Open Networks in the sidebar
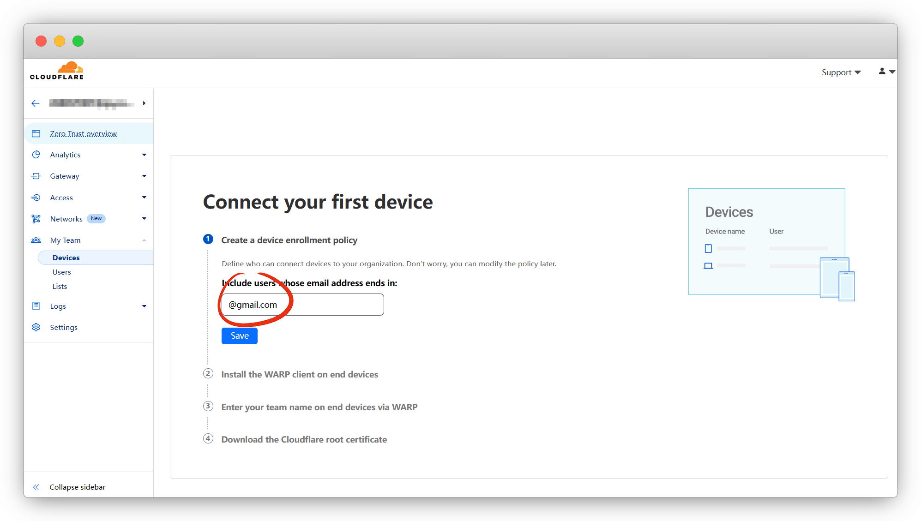Screen dimensions: 921x521 (x=66, y=219)
